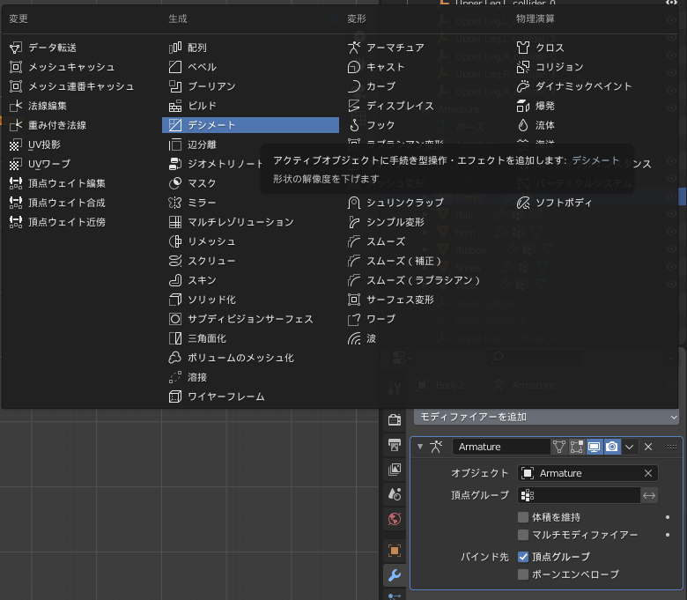Invert vertex group arrow button

pos(649,495)
